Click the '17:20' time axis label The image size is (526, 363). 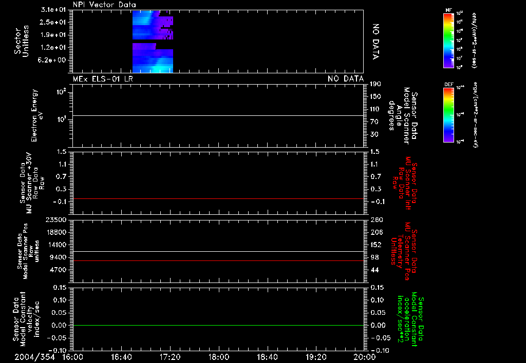170,357
